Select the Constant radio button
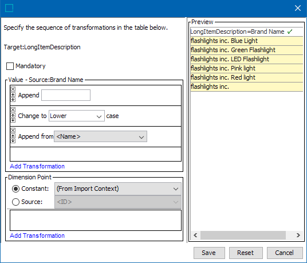The image size is (307, 263). [x=15, y=189]
